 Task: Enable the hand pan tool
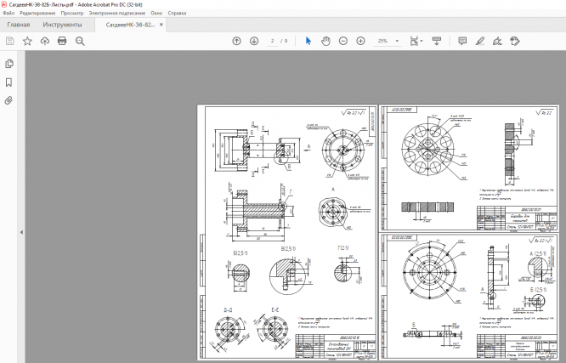tap(325, 41)
